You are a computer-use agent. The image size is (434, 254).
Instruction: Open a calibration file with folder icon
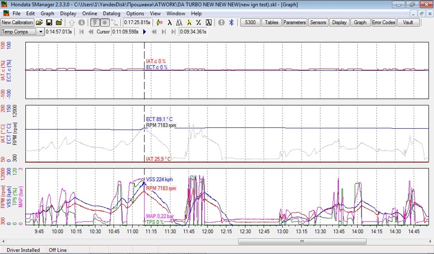39,23
